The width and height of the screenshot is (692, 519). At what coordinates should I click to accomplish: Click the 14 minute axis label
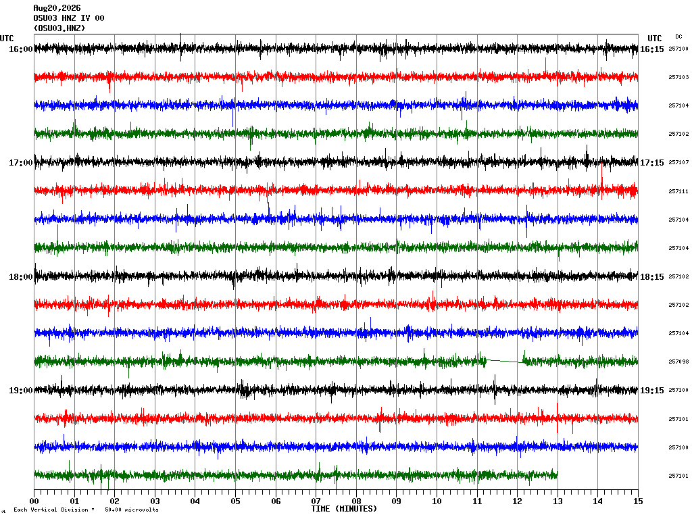[x=598, y=501]
